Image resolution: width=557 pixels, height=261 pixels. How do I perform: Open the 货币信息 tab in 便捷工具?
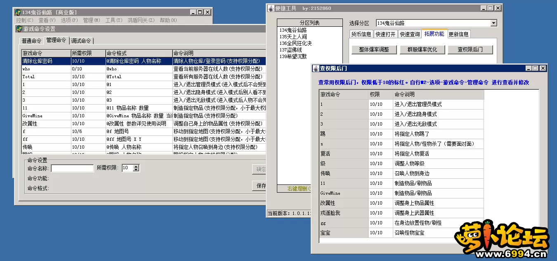(361, 34)
